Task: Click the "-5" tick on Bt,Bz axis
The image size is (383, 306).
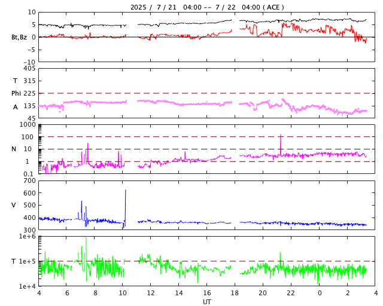Action: click(x=32, y=50)
